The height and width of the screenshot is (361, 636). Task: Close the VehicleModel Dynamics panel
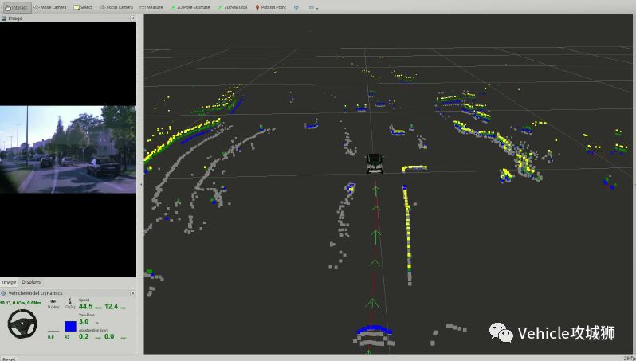point(132,292)
